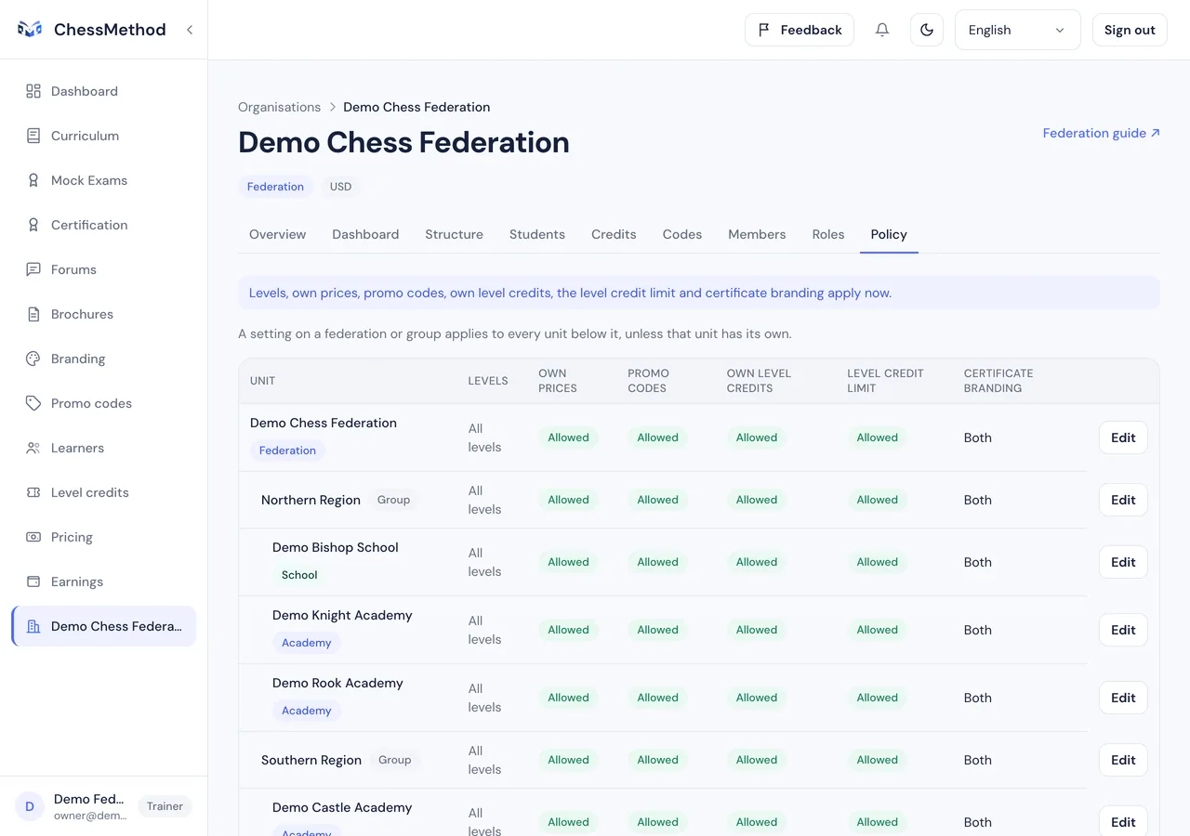Image resolution: width=1190 pixels, height=836 pixels.
Task: Click the Group tag beside Southern Region
Action: tap(395, 760)
